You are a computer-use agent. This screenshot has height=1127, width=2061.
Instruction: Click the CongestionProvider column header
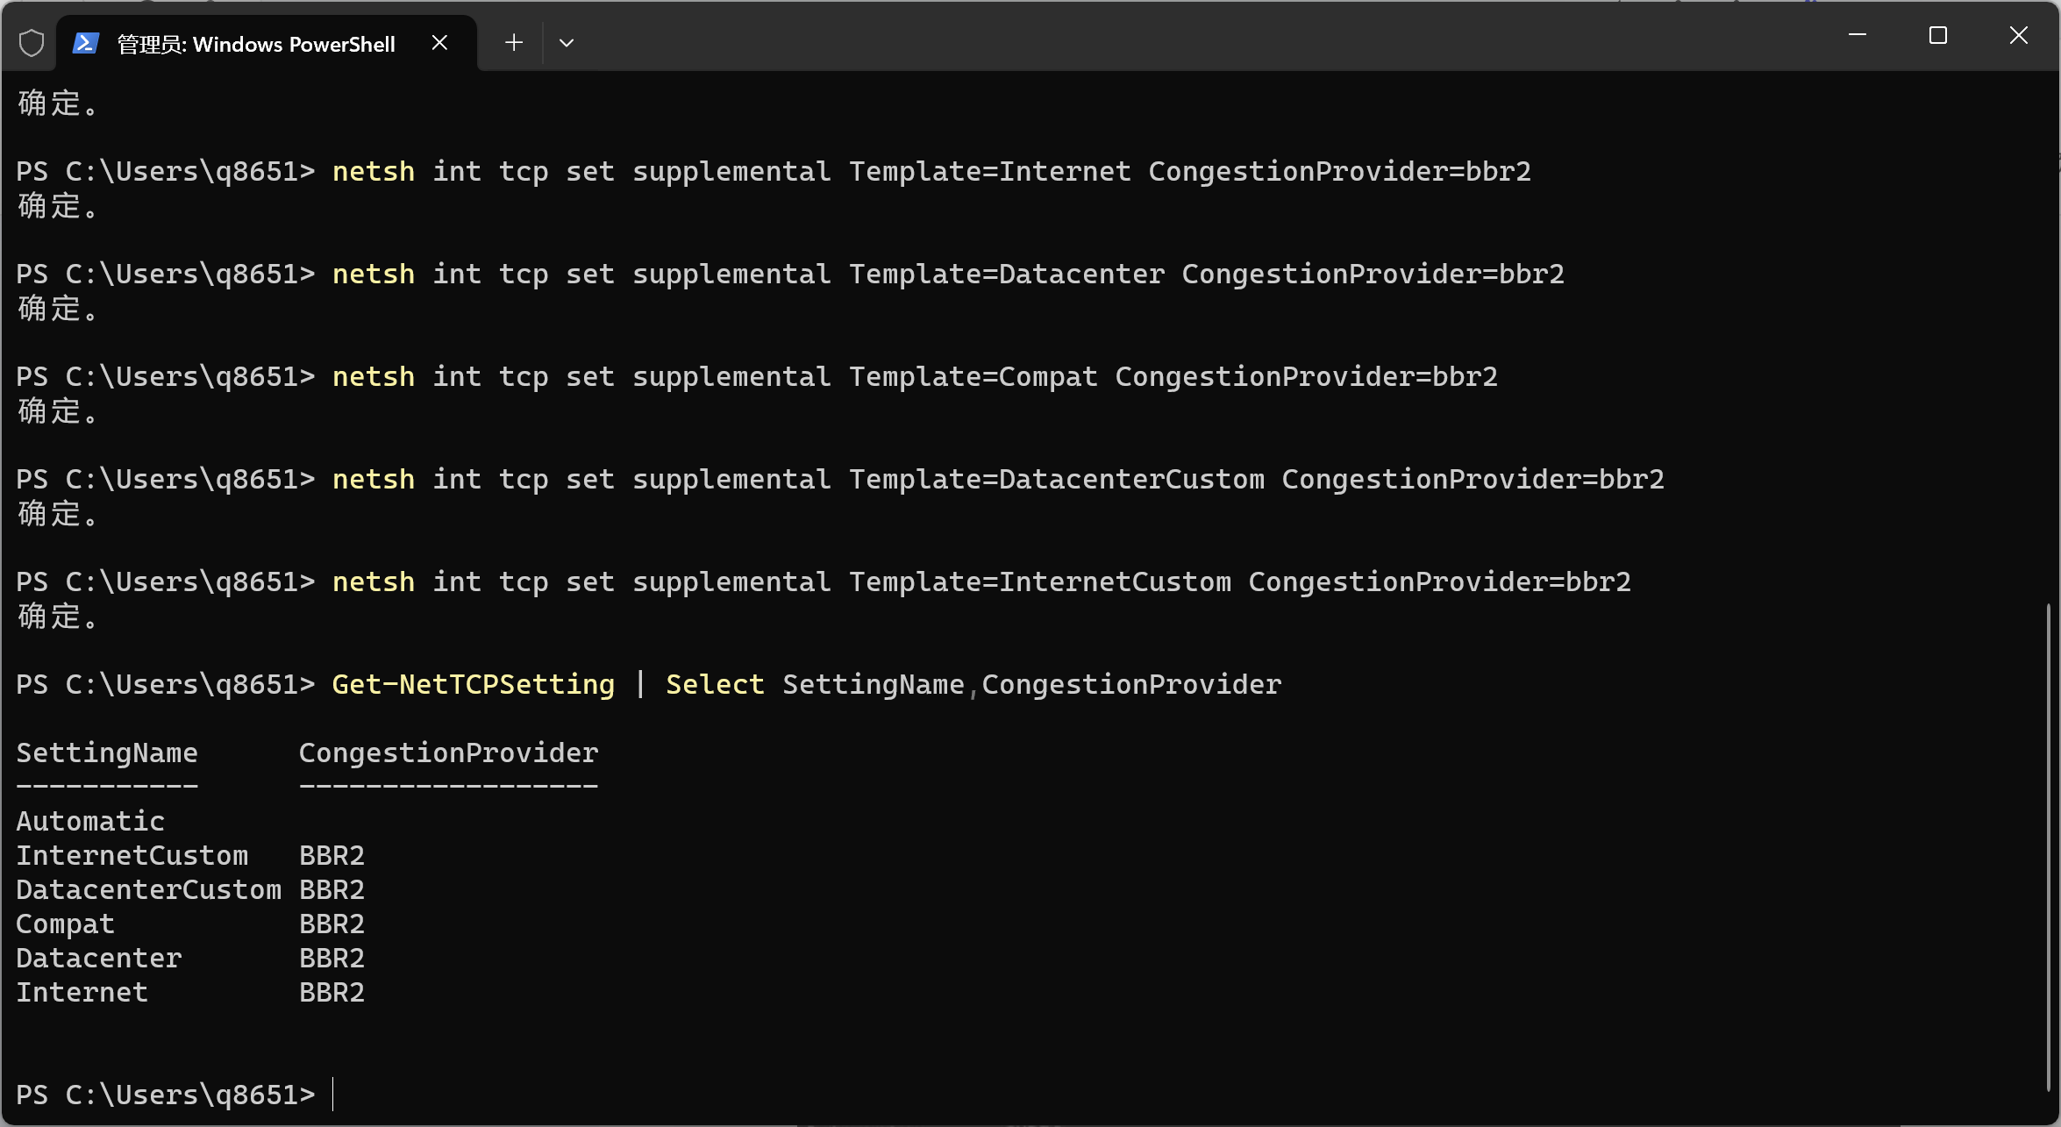click(x=448, y=751)
